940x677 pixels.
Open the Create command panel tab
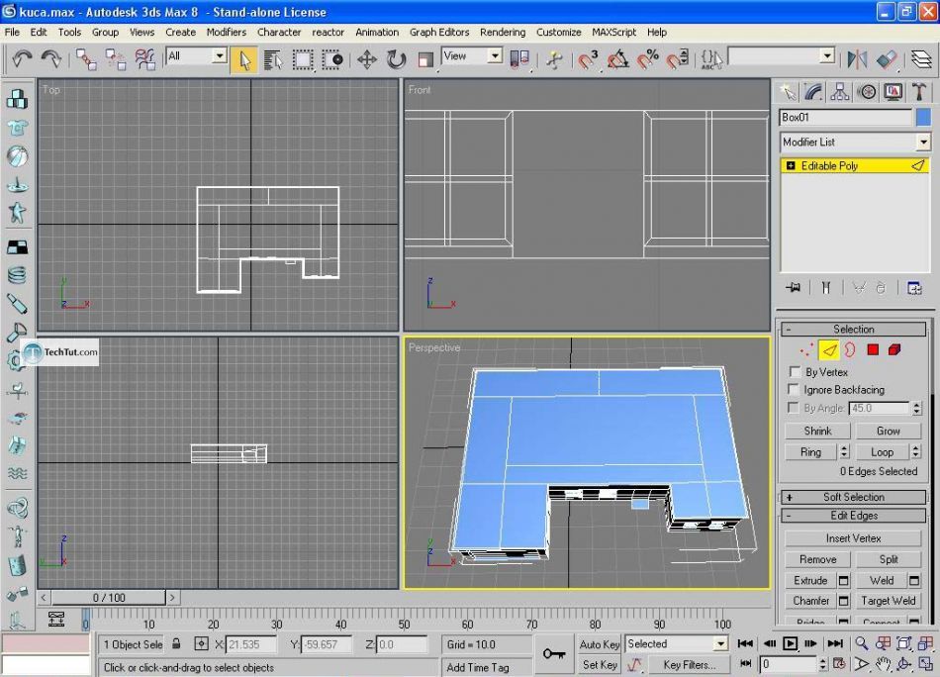pos(788,92)
